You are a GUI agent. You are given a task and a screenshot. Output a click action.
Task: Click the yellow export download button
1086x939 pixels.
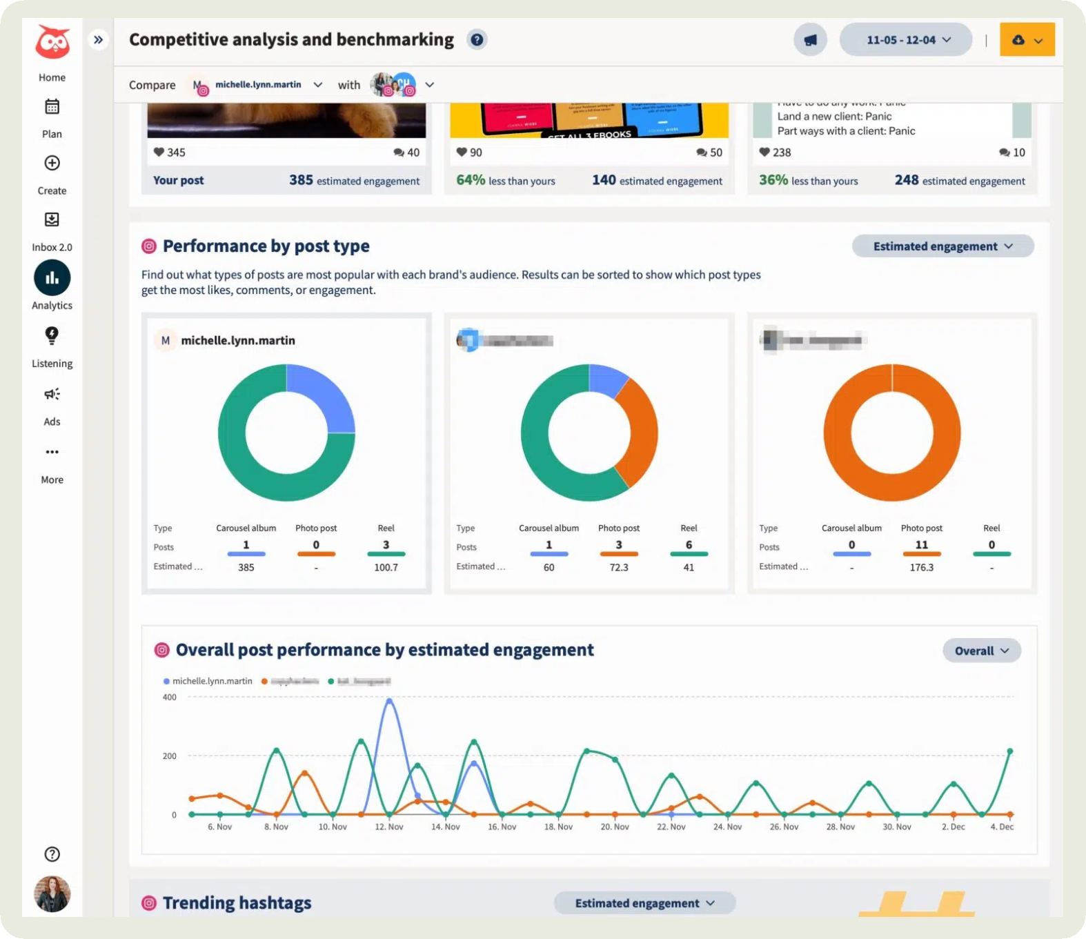coord(1027,40)
